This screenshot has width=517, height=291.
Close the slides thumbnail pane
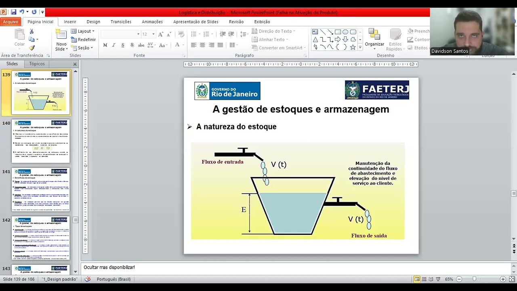(75, 64)
